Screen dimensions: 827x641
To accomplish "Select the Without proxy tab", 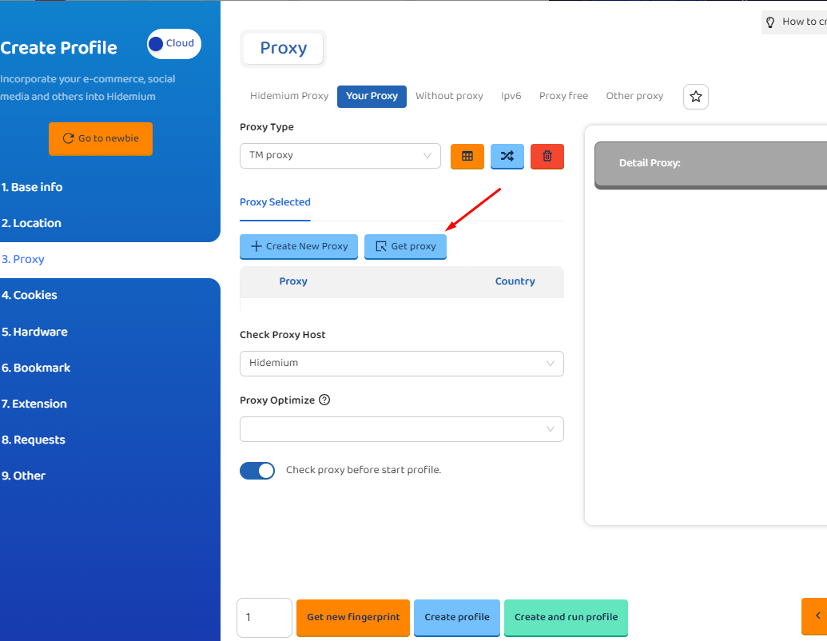I will pyautogui.click(x=449, y=96).
